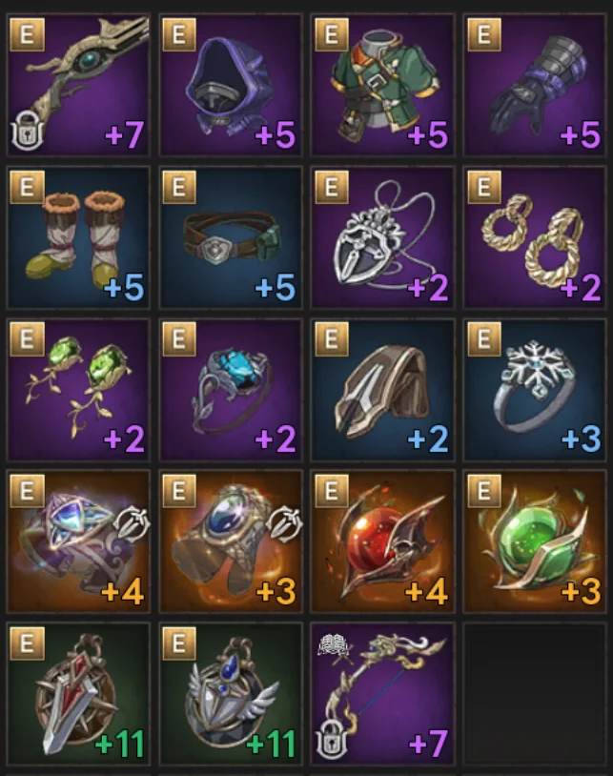Choose the green tunic armor +5
This screenshot has height=776, width=613.
[x=382, y=85]
